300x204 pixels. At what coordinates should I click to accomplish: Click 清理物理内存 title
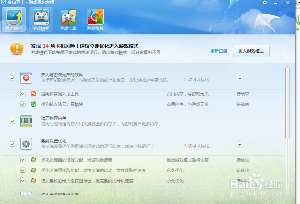[x=54, y=118]
